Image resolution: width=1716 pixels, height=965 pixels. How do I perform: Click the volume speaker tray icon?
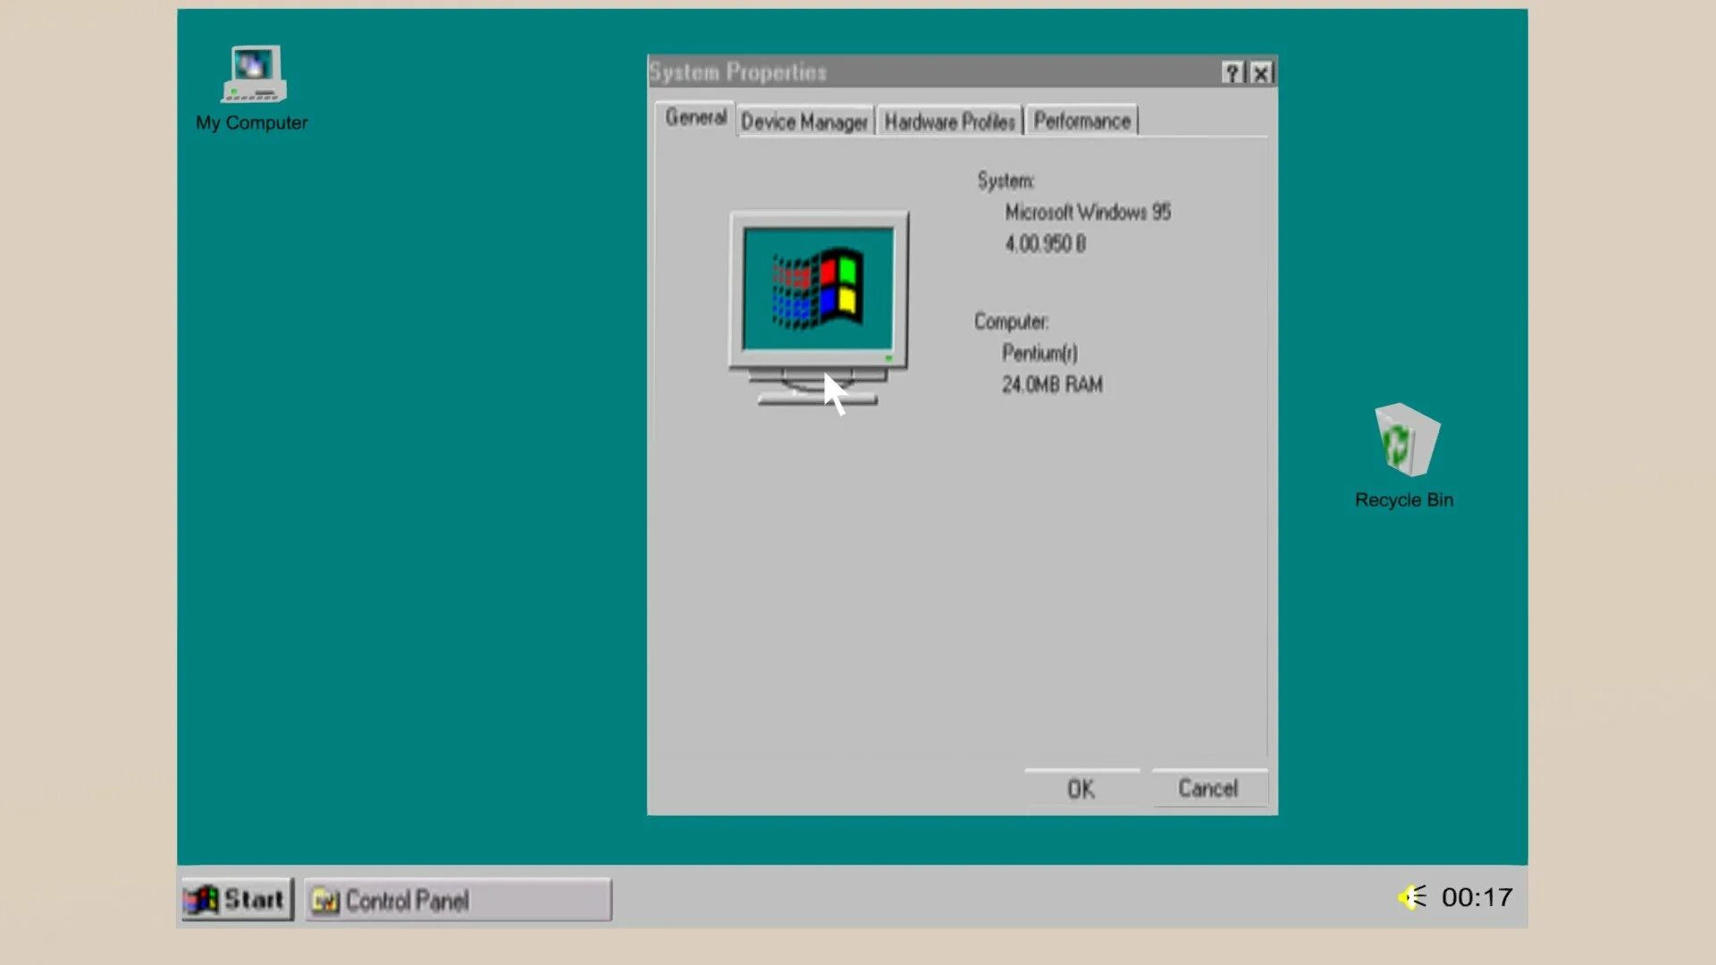pyautogui.click(x=1412, y=896)
